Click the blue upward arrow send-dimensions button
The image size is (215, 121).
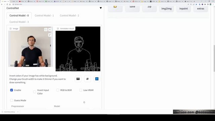tap(97, 79)
